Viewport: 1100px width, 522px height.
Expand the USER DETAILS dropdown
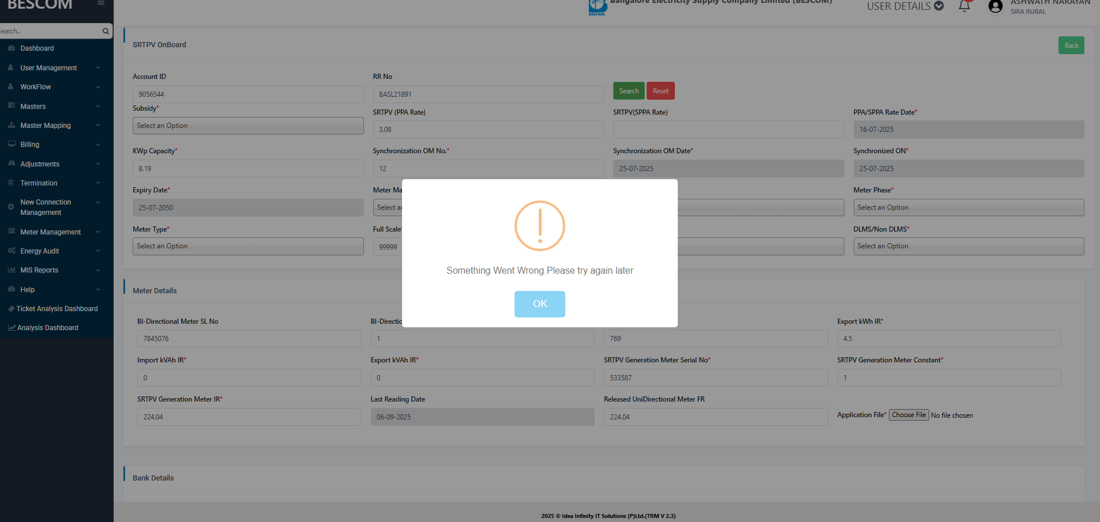[905, 6]
